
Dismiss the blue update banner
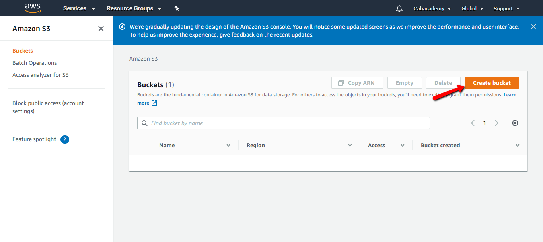pos(533,27)
